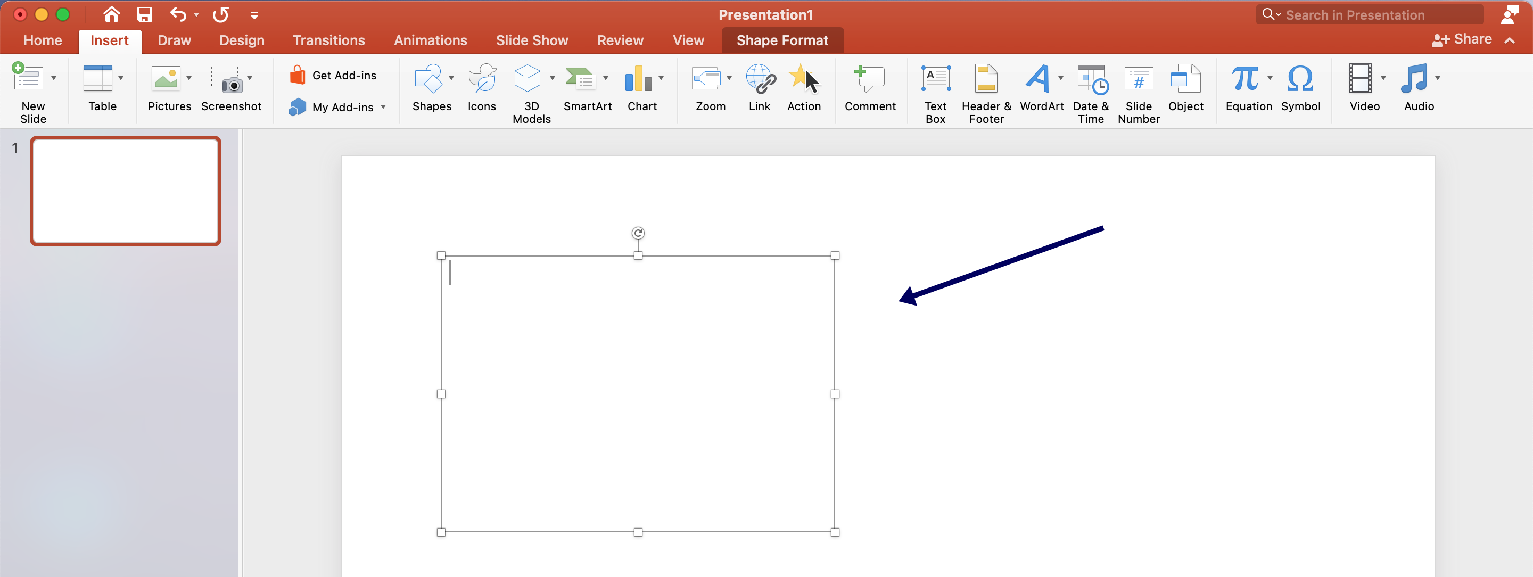
Task: Insert Icons from the ribbon
Action: pos(481,88)
